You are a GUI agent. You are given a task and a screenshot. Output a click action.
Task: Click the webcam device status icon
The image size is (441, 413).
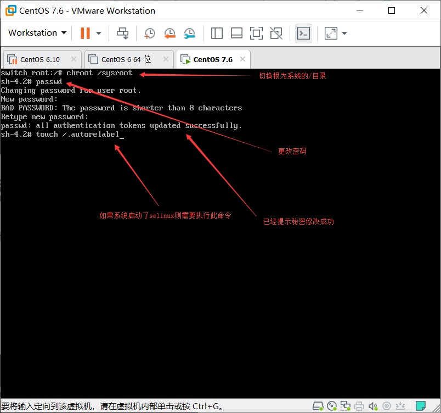point(387,406)
